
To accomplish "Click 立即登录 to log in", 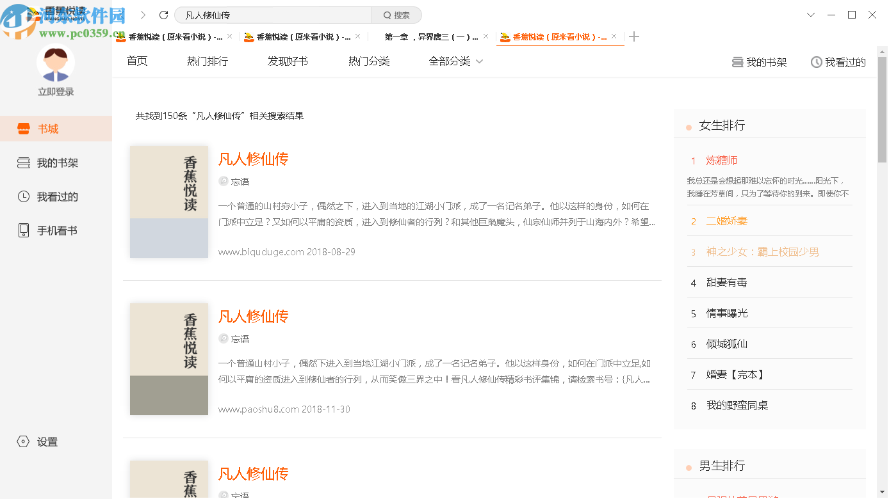I will point(56,91).
